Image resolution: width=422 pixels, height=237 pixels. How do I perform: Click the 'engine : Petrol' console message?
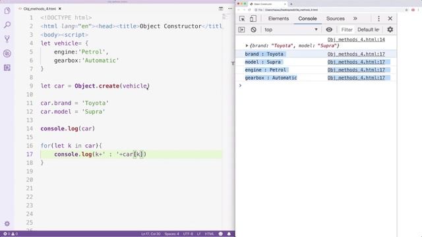(x=265, y=70)
